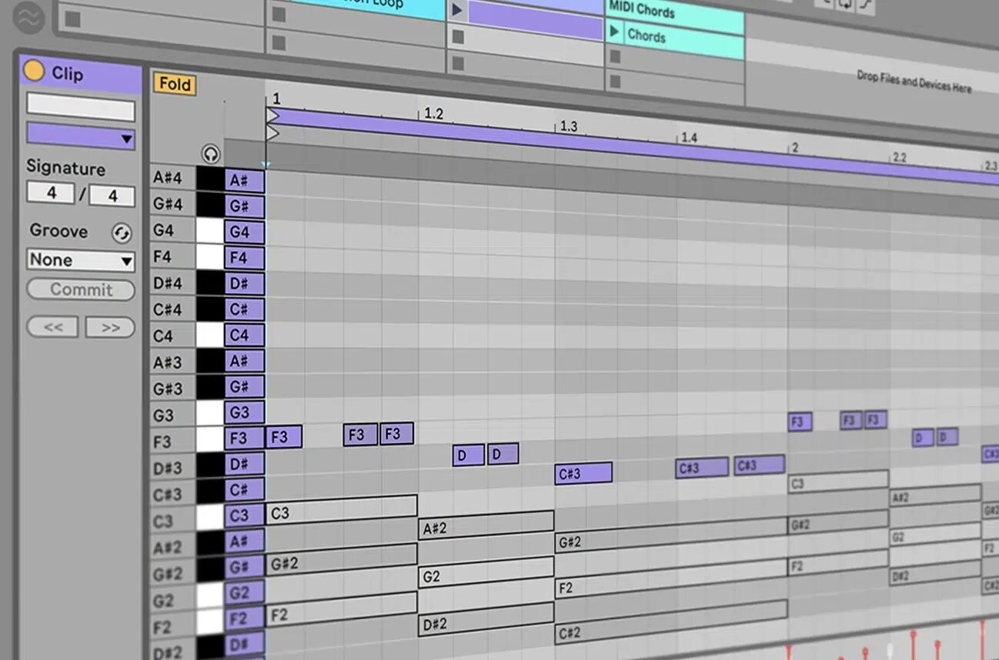The width and height of the screenshot is (999, 660).
Task: Select the Chords clip slot
Action: (683, 38)
